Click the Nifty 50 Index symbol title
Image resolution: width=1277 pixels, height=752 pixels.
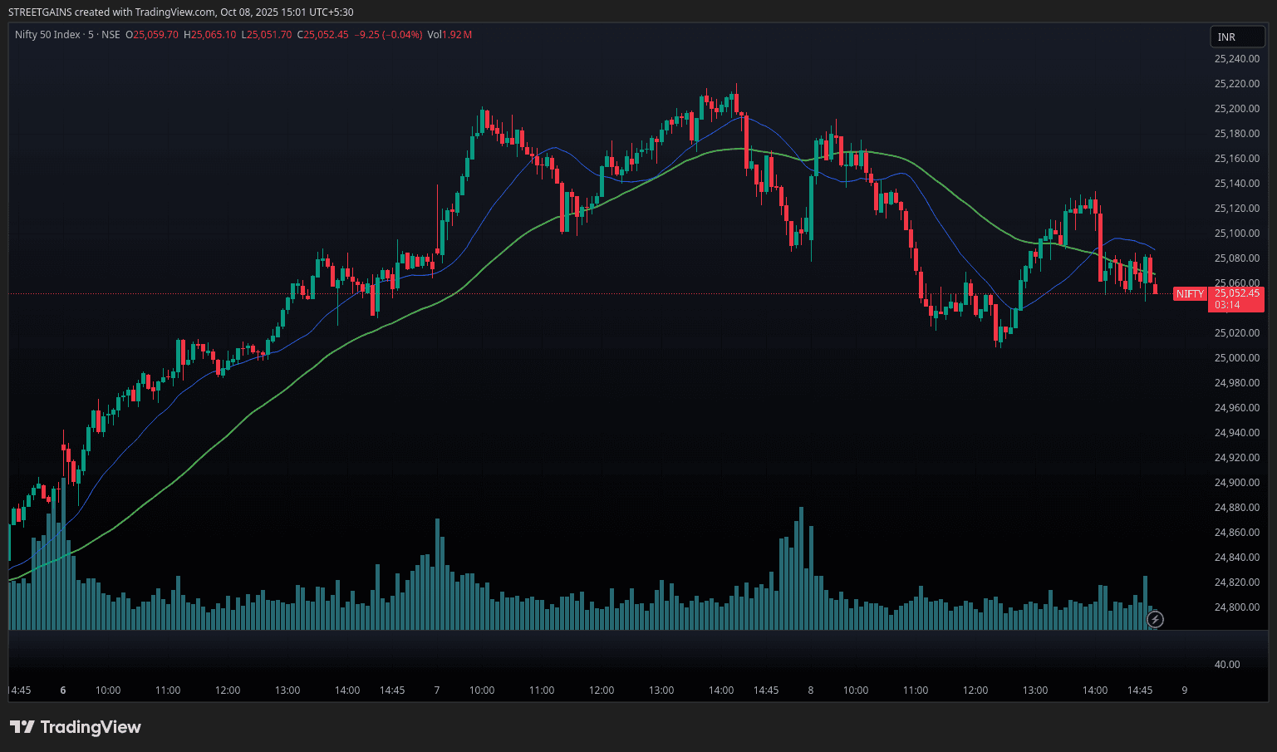[47, 35]
